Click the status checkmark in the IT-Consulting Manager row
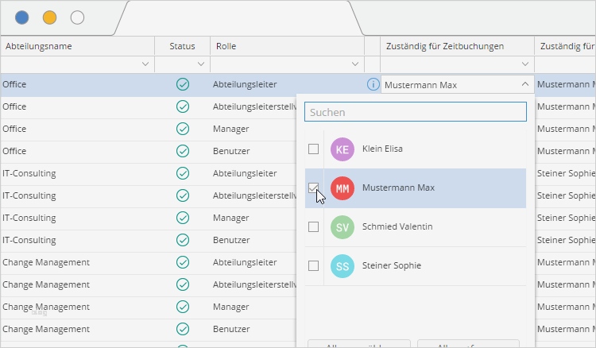 (x=182, y=218)
